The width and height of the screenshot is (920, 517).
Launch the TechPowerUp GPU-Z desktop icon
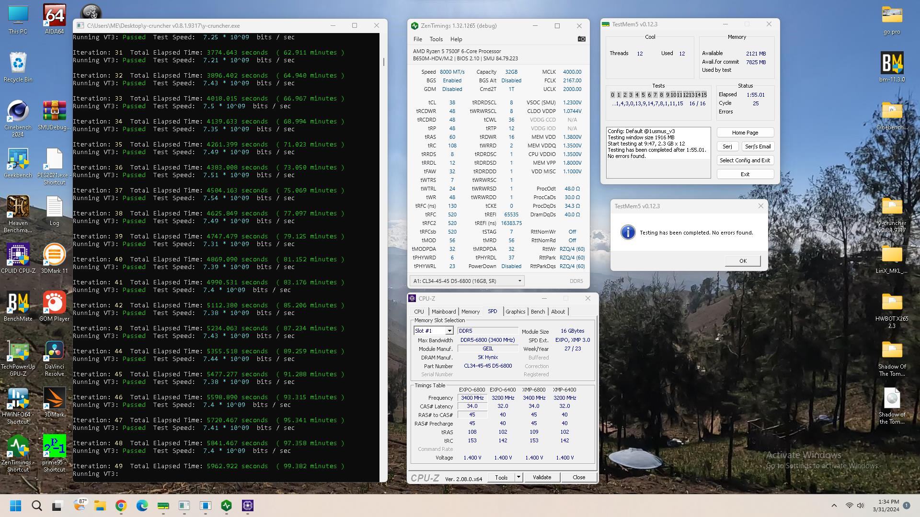pos(18,358)
